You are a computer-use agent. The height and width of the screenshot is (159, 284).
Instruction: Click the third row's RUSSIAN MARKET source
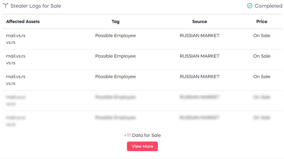(200, 77)
